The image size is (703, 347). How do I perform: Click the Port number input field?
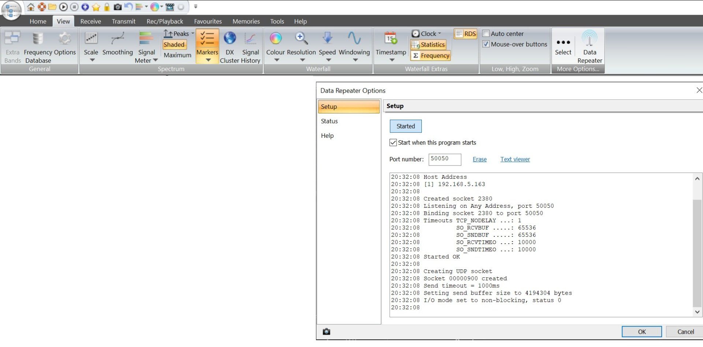click(x=445, y=159)
